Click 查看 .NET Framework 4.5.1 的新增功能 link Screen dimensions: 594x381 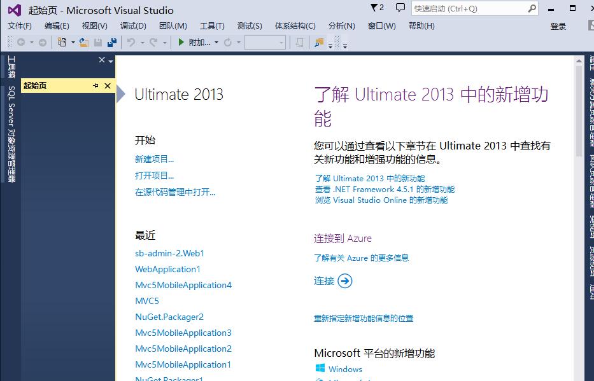pyautogui.click(x=385, y=189)
